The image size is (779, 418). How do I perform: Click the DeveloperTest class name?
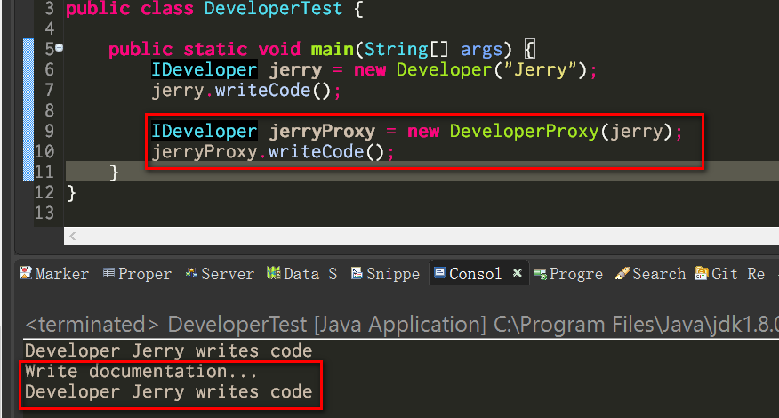coord(273,9)
